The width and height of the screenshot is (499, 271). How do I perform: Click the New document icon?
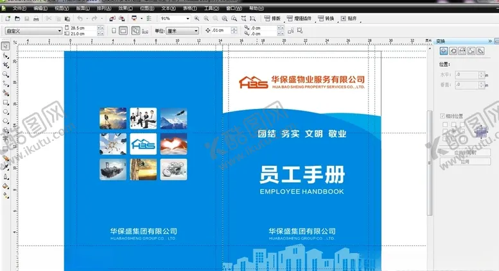tap(8, 19)
